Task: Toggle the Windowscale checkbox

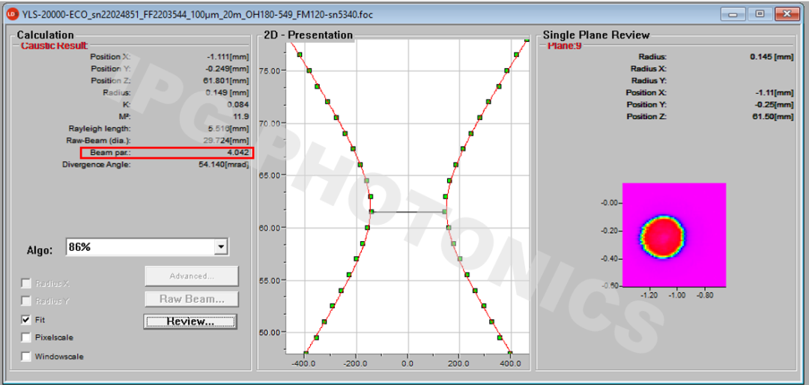Action: pyautogui.click(x=26, y=357)
